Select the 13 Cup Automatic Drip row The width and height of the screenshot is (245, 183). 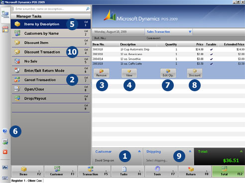pyautogui.click(x=168, y=49)
